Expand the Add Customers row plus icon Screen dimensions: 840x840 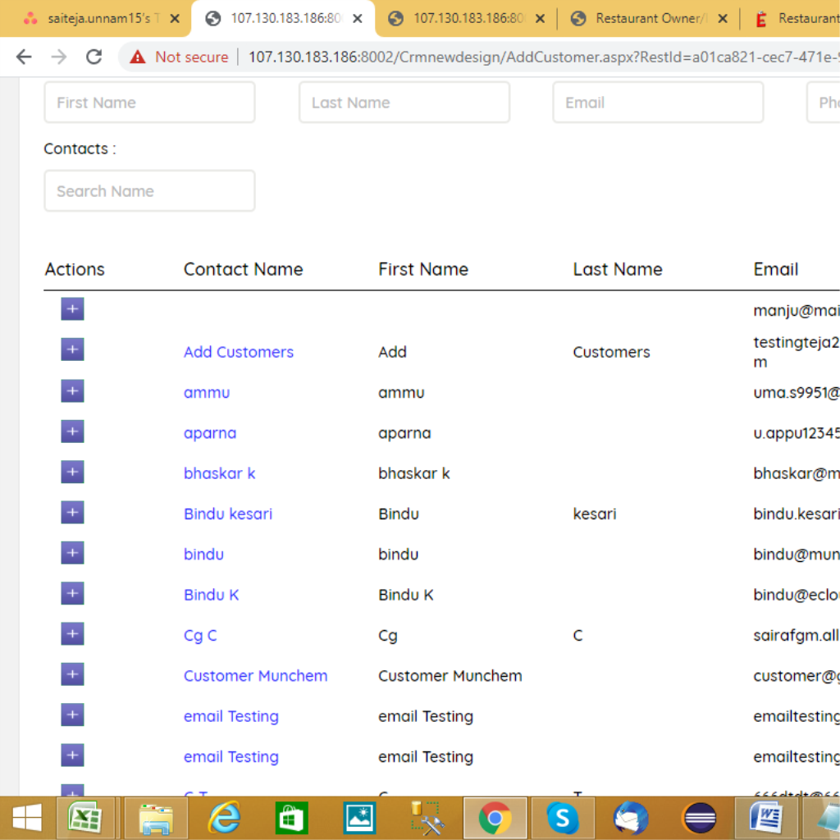click(x=72, y=350)
